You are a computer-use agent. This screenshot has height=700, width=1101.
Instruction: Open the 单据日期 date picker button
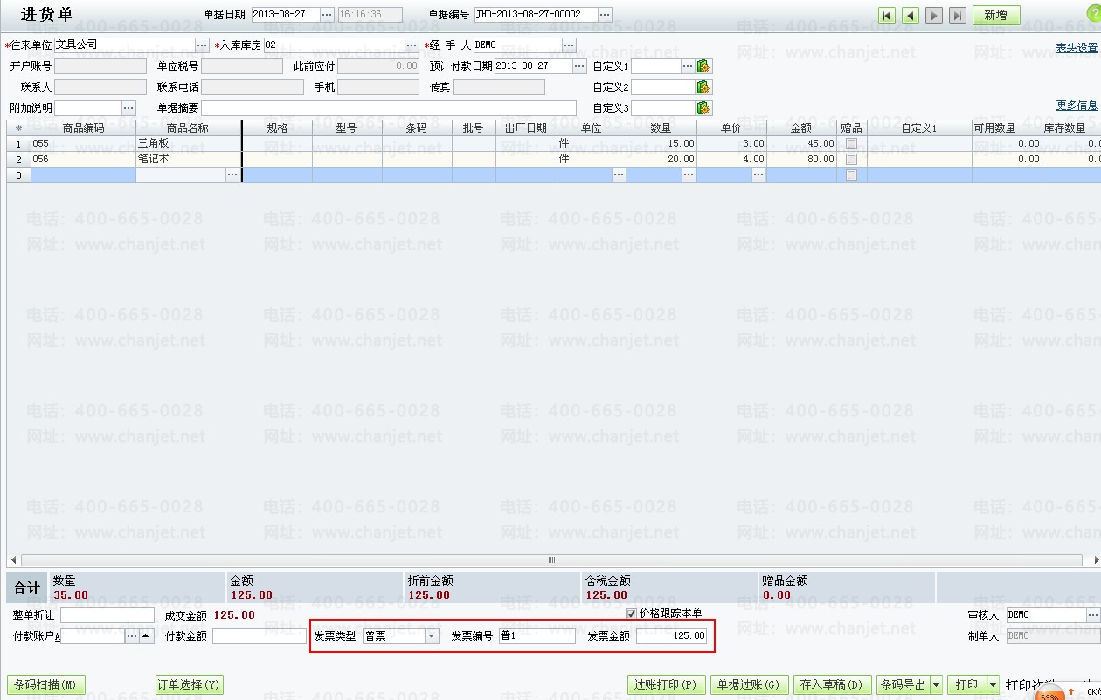pyautogui.click(x=327, y=15)
